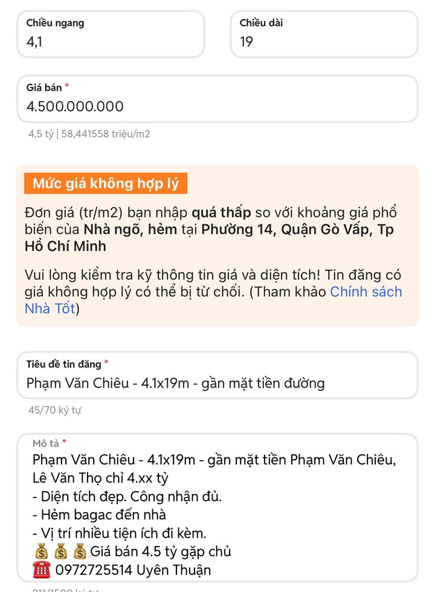Open the Chính sách Nhà Tốt link
The width and height of the screenshot is (435, 592).
pos(366,292)
